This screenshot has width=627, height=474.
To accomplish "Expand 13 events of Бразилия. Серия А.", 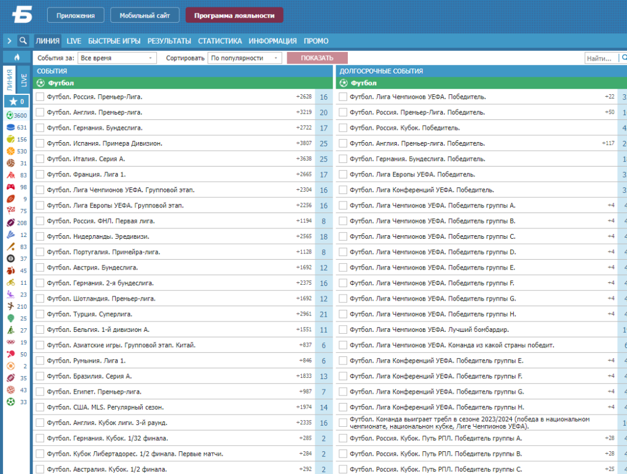I will [323, 376].
